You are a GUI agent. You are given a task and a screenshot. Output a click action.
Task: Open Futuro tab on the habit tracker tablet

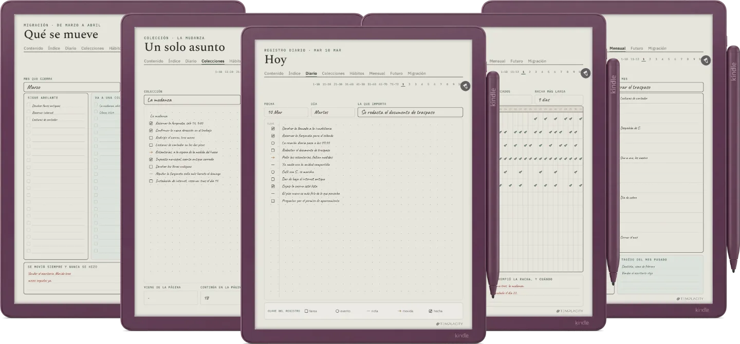516,61
